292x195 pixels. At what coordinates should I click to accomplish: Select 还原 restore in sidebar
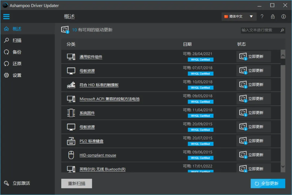point(27,64)
